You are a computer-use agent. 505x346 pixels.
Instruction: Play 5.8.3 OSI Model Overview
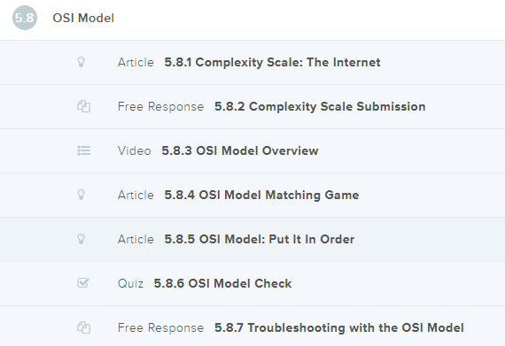240,150
